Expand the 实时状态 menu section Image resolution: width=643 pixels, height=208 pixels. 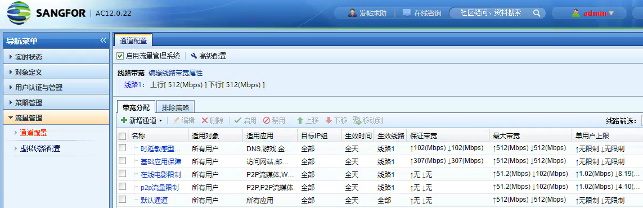[56, 57]
